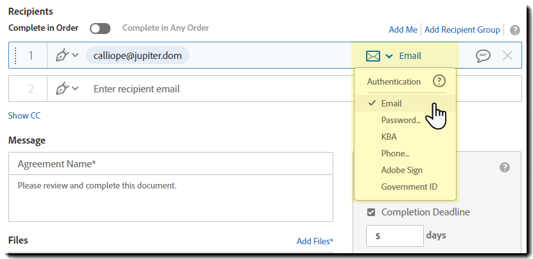Toggle the Complete in Order switch
The image size is (533, 259).
[x=100, y=28]
